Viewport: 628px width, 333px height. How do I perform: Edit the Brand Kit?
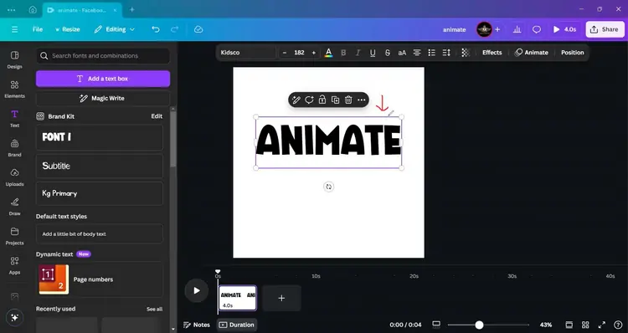(x=157, y=116)
